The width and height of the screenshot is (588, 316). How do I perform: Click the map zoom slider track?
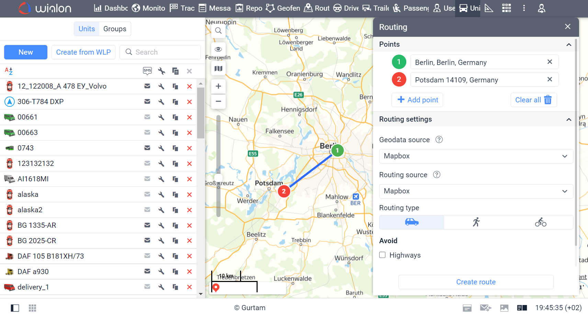point(218,148)
